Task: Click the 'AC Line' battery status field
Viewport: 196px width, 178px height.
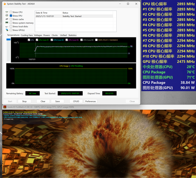Action: 32,93
